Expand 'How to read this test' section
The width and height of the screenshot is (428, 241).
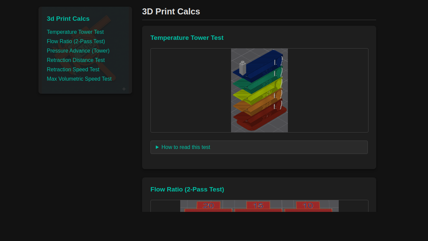pos(259,147)
